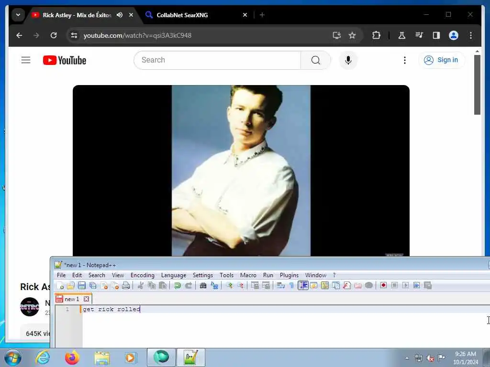
Task: Click the YouTube logo
Action: pos(65,60)
